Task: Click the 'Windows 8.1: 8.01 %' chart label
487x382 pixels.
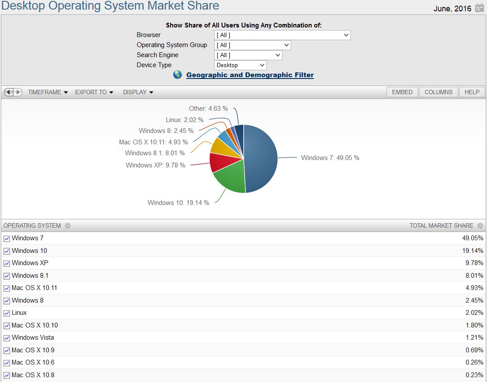Action: tap(154, 153)
